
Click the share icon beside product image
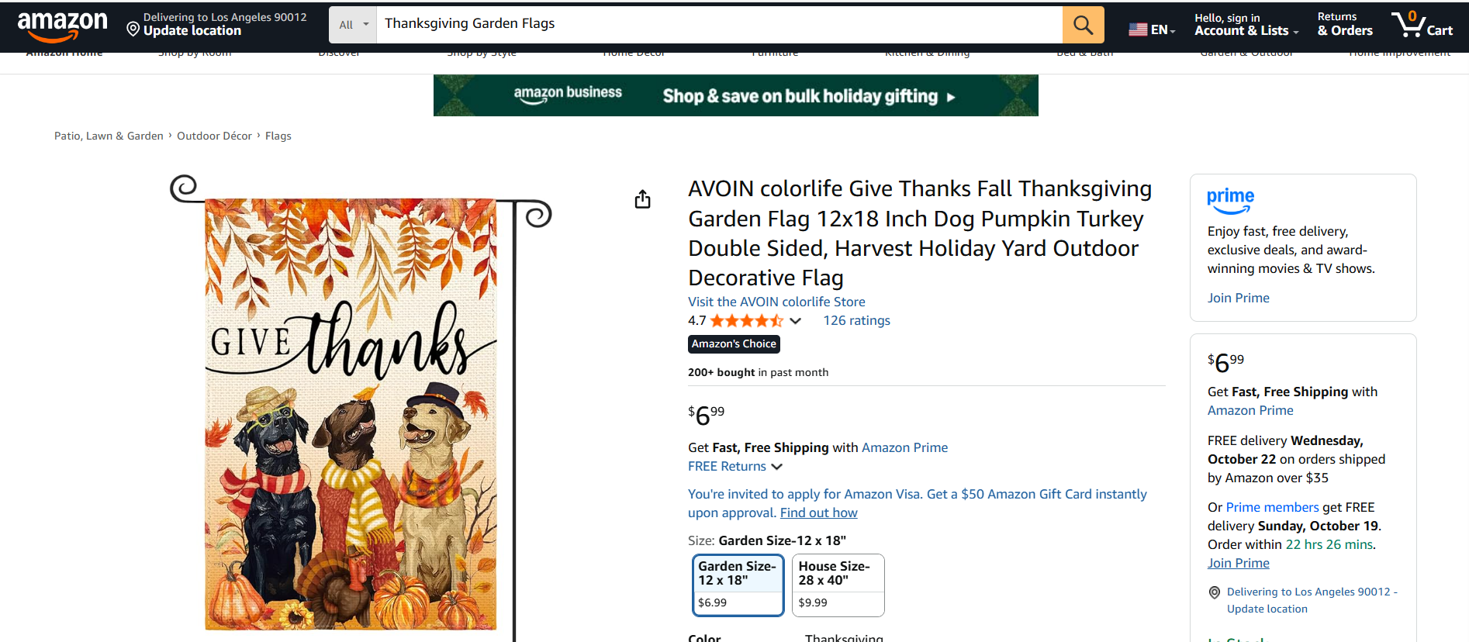pos(642,199)
